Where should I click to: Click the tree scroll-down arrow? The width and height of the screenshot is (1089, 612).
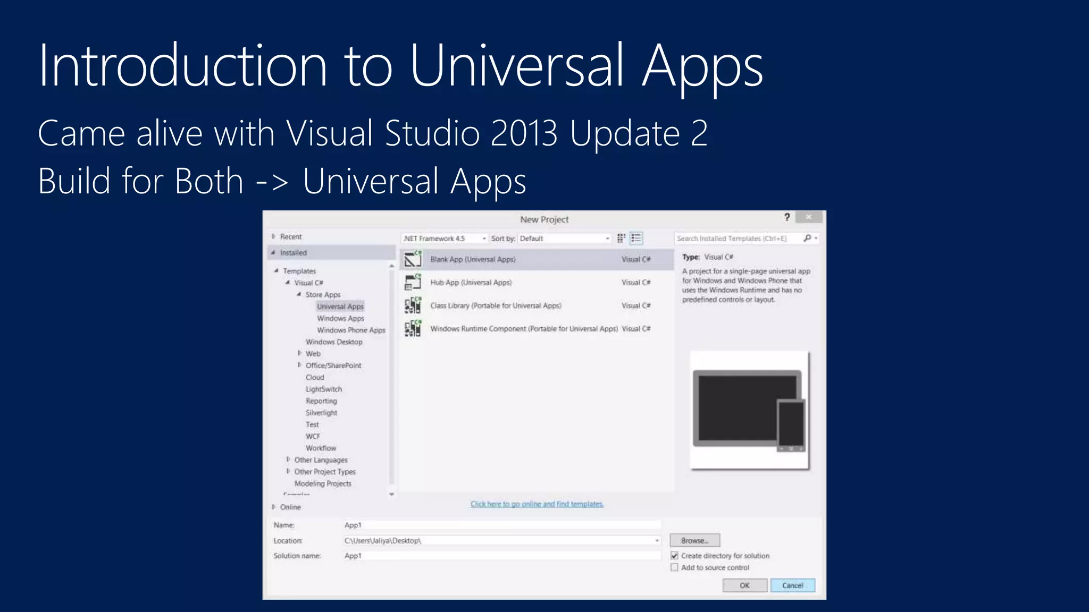(392, 494)
